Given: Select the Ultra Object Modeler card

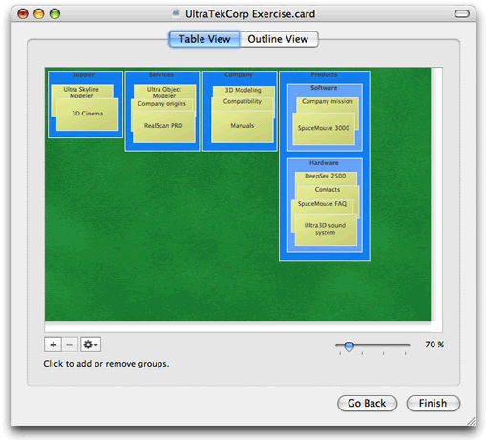Looking at the screenshot, I should click(x=164, y=92).
